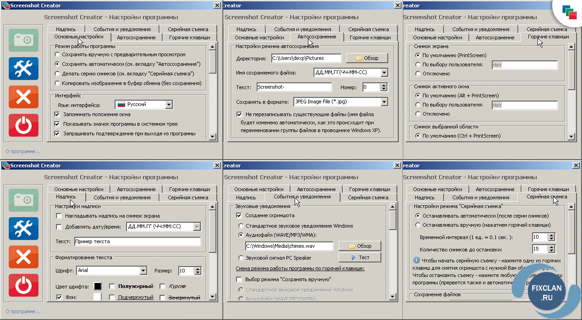Click folder icon on Обзор next to Директория
Viewport: 582px width, 320px height.
(359, 59)
